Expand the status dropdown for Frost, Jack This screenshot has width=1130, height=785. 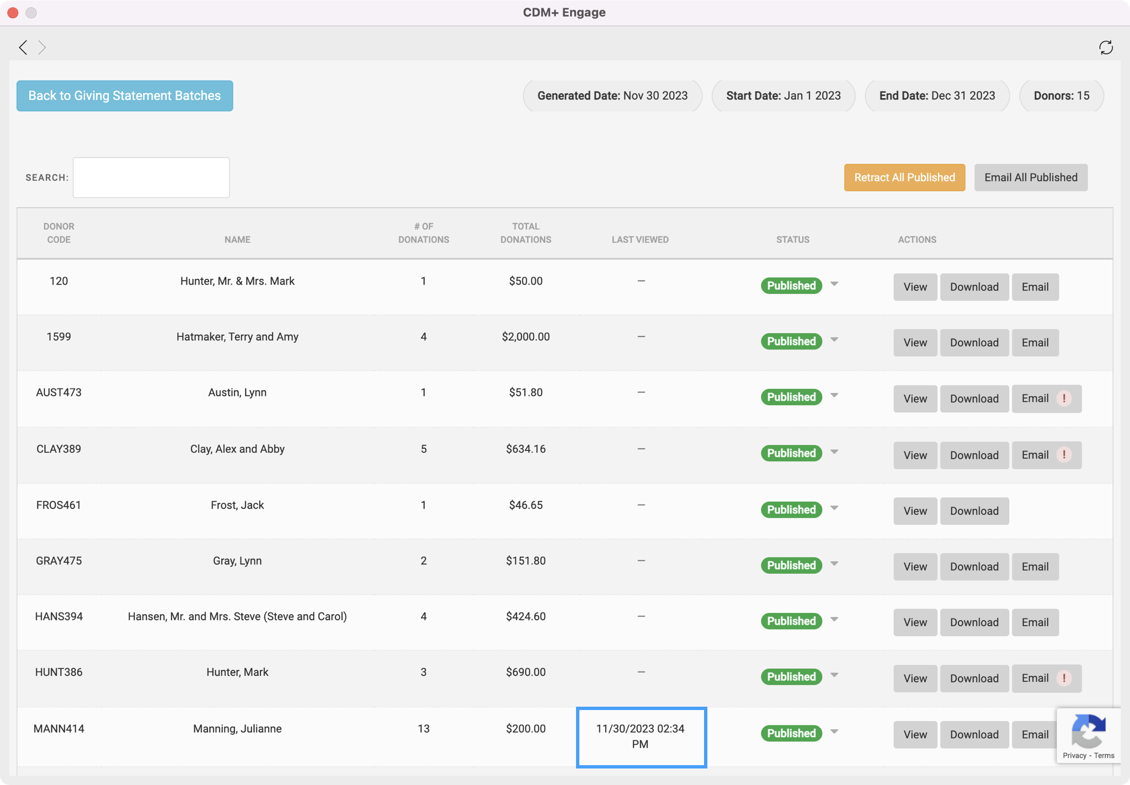pyautogui.click(x=834, y=508)
